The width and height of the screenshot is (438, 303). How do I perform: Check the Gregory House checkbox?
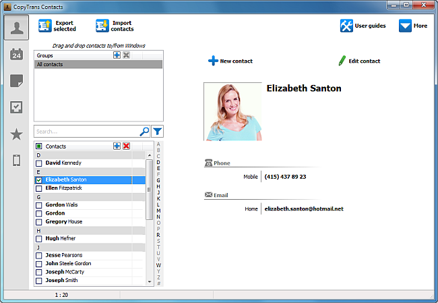tap(39, 222)
